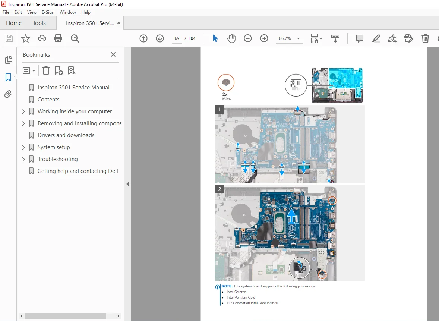The height and width of the screenshot is (321, 439).
Task: Open the File menu
Action: click(x=6, y=12)
